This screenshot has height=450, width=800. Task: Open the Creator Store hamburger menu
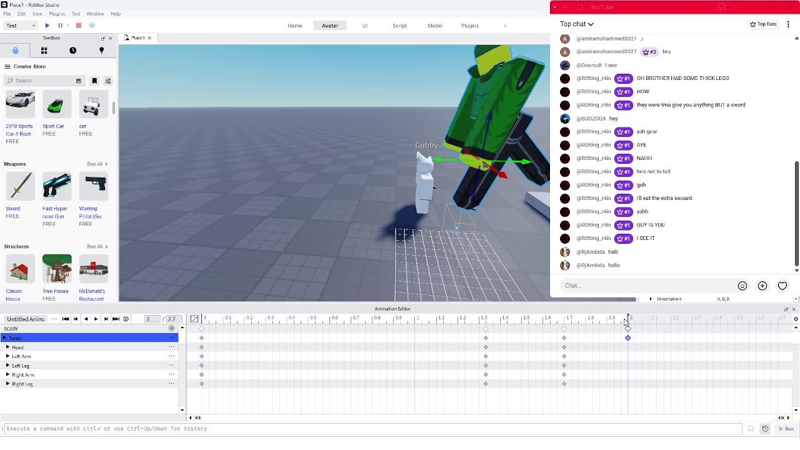(x=7, y=66)
